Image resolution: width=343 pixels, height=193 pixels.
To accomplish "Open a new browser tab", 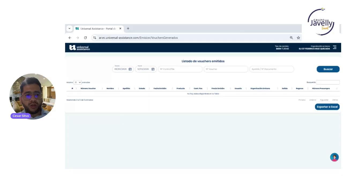I will pyautogui.click(x=128, y=28).
